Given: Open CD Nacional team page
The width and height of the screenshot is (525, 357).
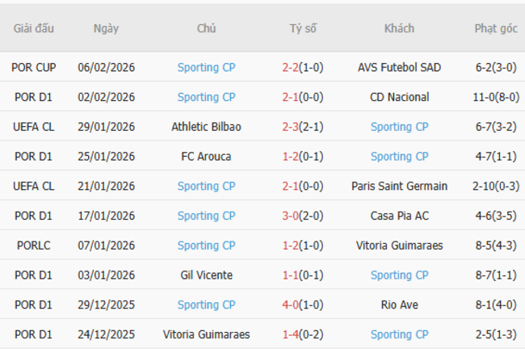Looking at the screenshot, I should click(x=399, y=98).
